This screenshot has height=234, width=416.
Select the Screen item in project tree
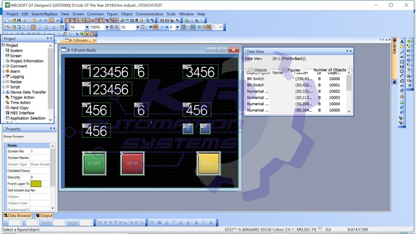click(x=16, y=56)
